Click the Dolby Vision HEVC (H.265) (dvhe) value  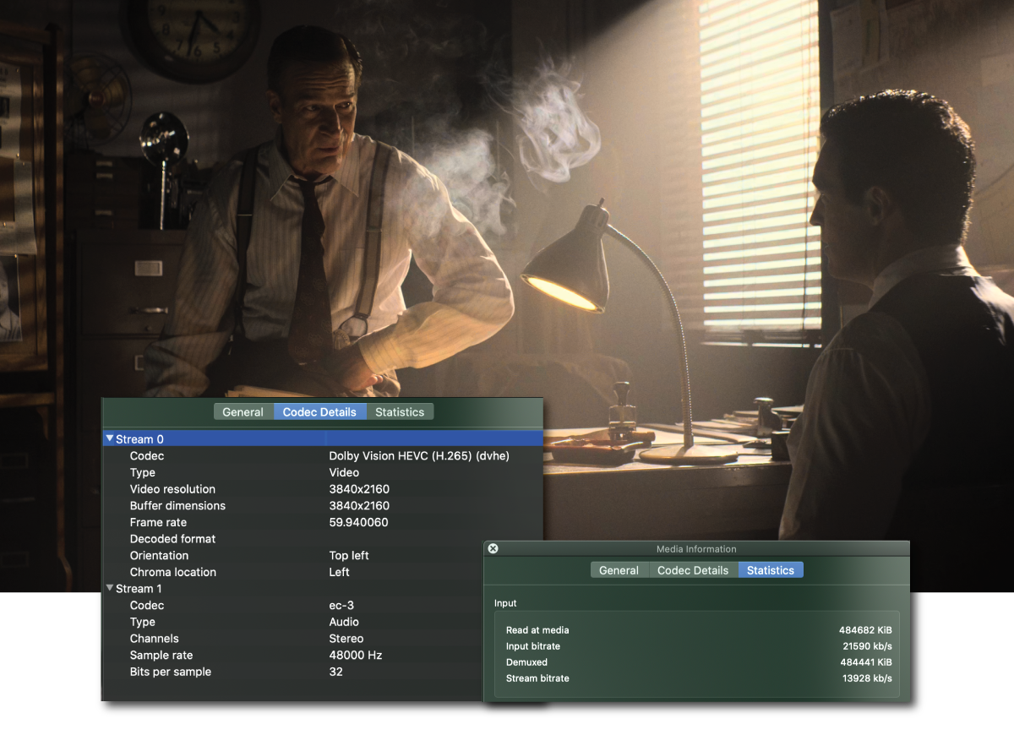(x=419, y=455)
